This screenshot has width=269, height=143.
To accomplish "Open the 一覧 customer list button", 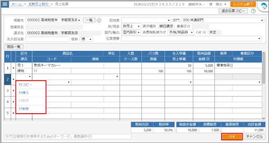I will point(89,20).
